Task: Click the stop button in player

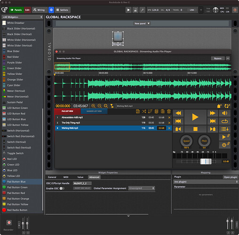Action: click(195, 129)
